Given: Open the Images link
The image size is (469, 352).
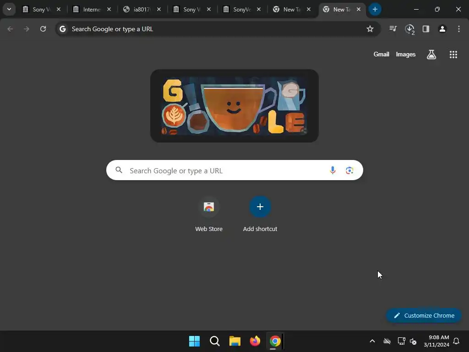Looking at the screenshot, I should (x=406, y=54).
